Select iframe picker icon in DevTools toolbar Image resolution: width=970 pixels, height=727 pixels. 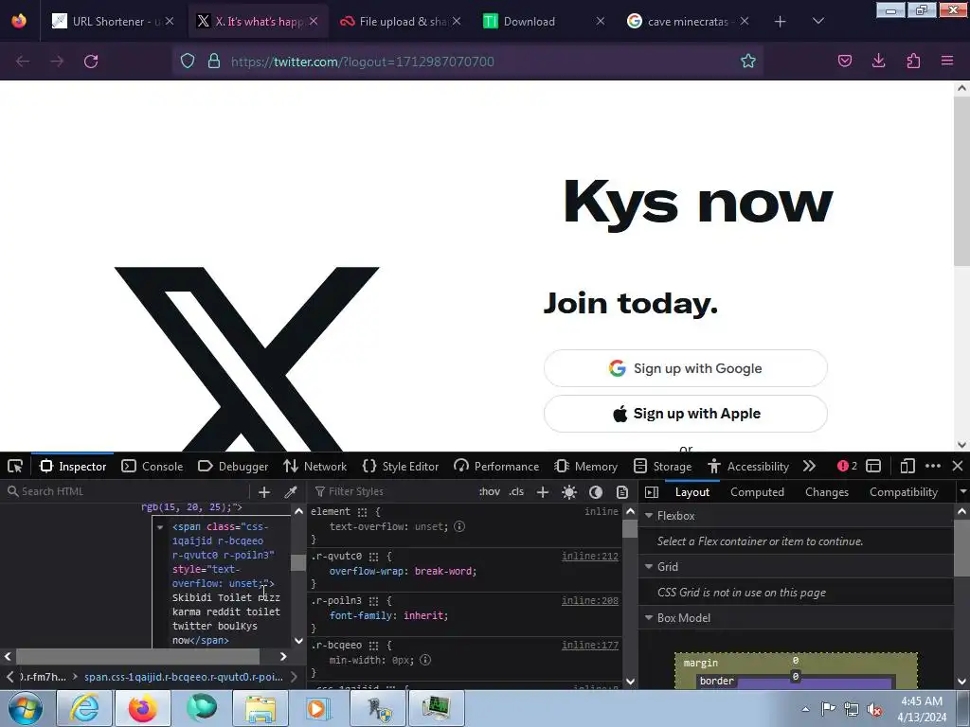click(873, 466)
